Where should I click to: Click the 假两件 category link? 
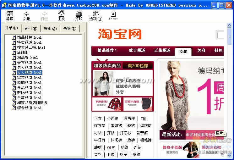(x=129, y=119)
